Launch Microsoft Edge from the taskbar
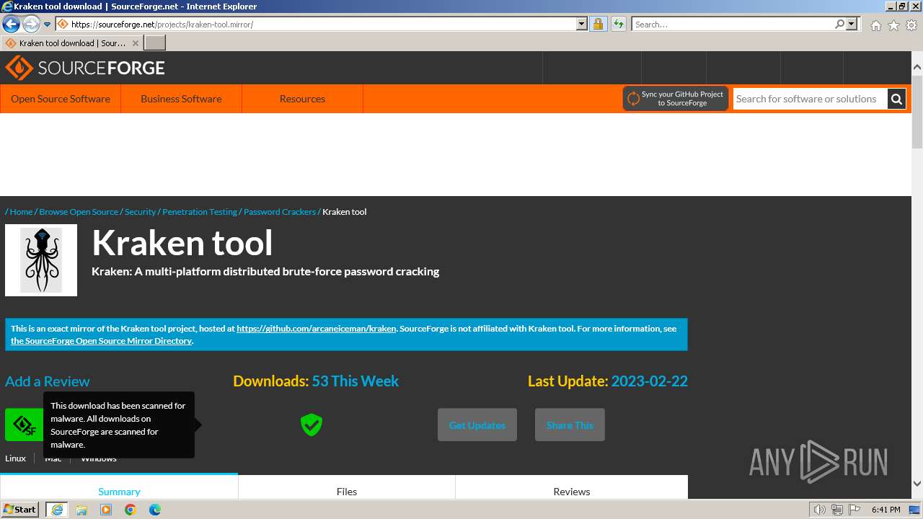 click(155, 510)
